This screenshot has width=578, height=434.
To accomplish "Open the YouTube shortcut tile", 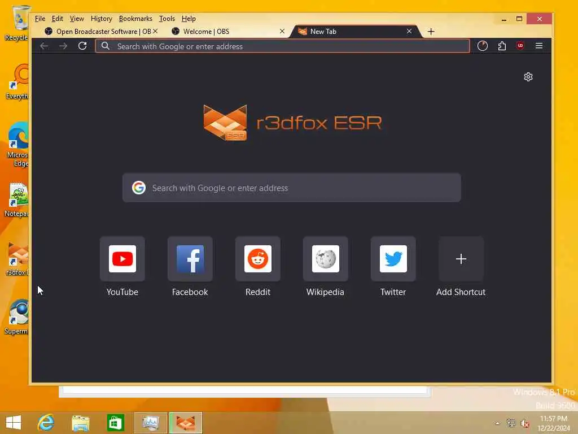I will coord(122,259).
